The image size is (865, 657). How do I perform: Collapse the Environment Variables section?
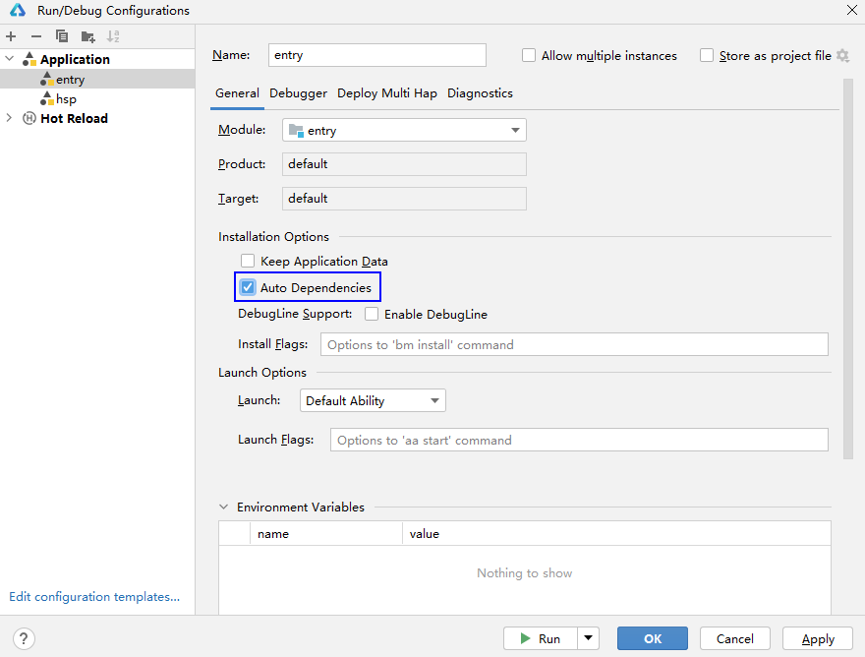point(223,507)
